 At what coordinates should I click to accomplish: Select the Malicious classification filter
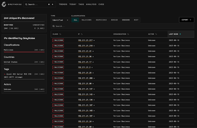pyautogui.click(x=86, y=20)
